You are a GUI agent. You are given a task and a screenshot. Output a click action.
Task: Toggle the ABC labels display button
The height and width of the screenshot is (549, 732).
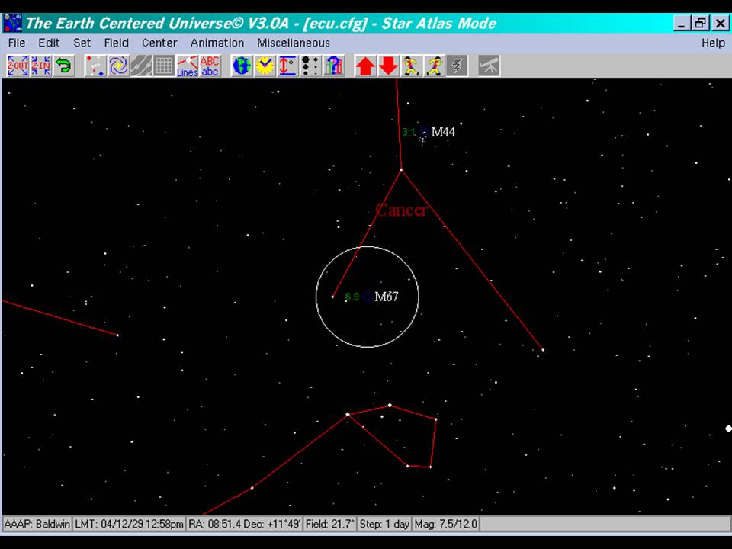click(210, 66)
